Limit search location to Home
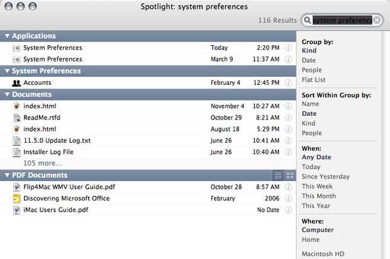The width and height of the screenshot is (390, 259). 311,240
